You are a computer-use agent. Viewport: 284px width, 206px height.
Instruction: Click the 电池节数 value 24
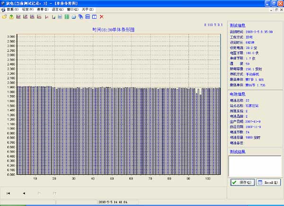coord(248,132)
